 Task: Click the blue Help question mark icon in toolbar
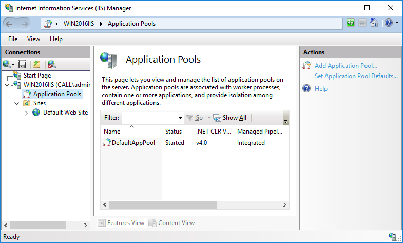pyautogui.click(x=389, y=23)
